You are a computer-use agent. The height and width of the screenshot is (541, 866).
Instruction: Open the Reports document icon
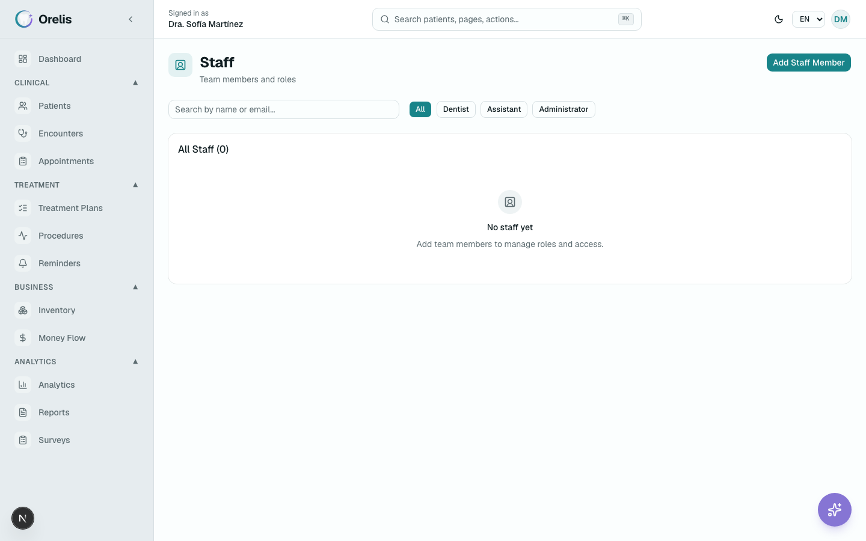point(23,412)
